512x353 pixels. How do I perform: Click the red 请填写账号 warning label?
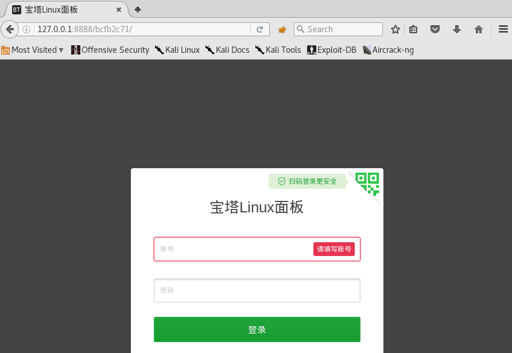(x=334, y=249)
